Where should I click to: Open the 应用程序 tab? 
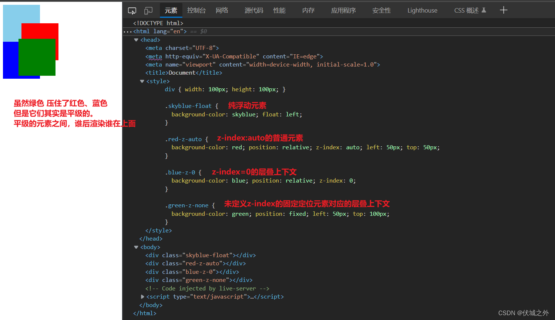[343, 10]
